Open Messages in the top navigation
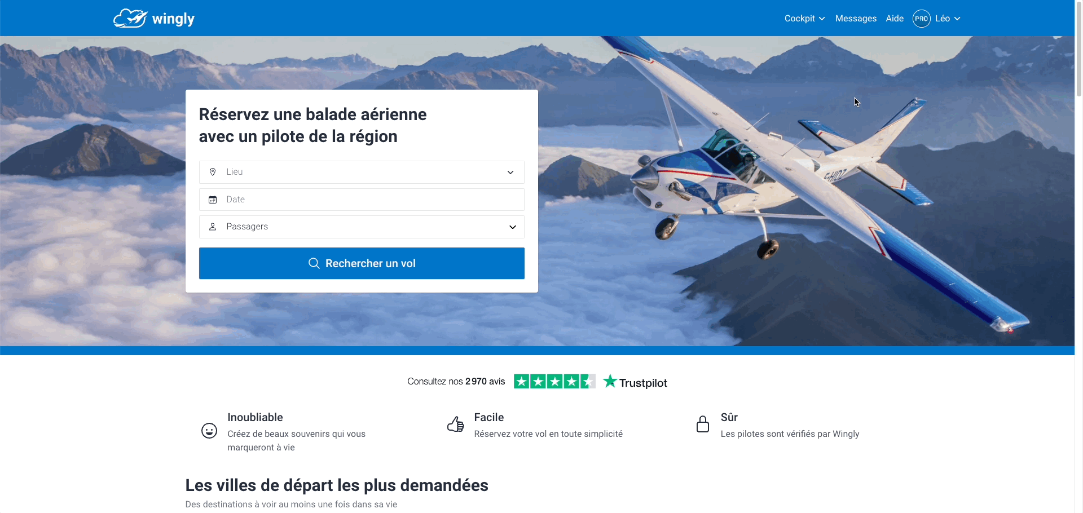1083x513 pixels. 856,19
